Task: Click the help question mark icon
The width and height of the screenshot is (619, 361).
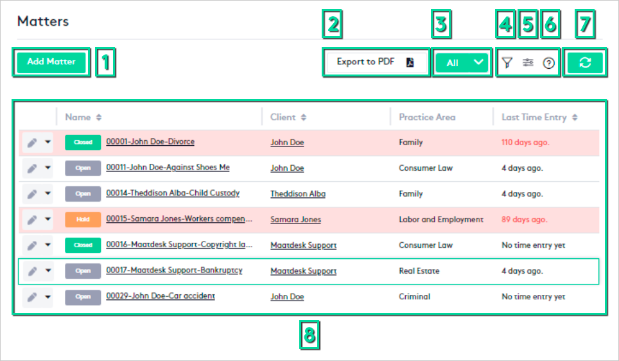Action: [x=548, y=63]
